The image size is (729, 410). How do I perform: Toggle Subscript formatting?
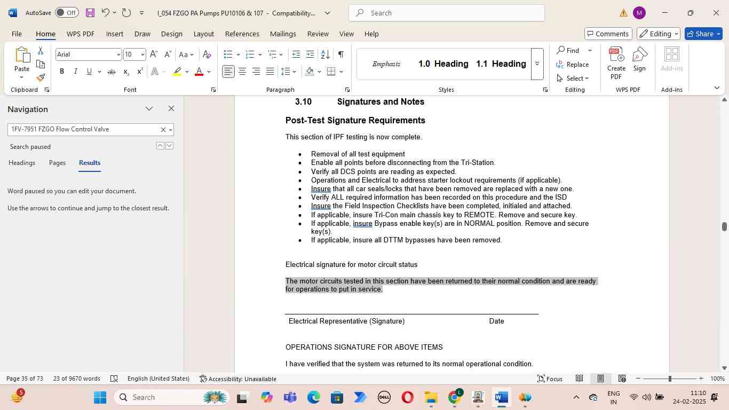point(126,72)
